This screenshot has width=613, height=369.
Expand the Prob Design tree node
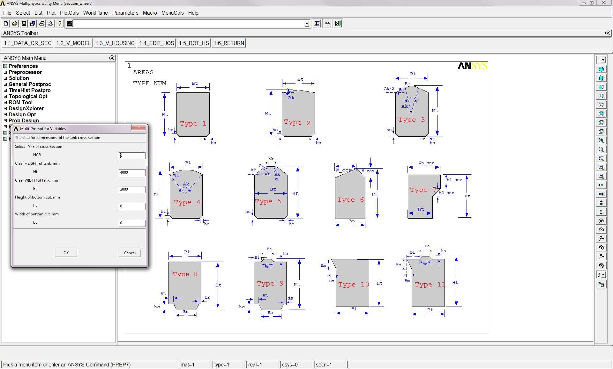click(5, 121)
